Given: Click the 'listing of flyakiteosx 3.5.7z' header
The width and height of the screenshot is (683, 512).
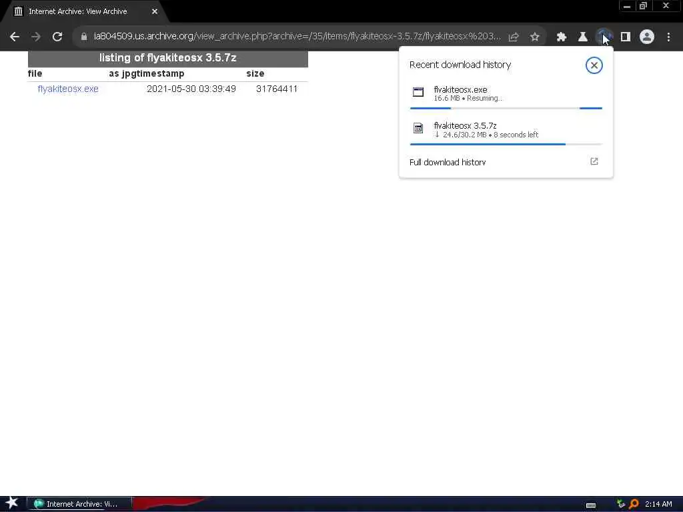Looking at the screenshot, I should coord(167,58).
